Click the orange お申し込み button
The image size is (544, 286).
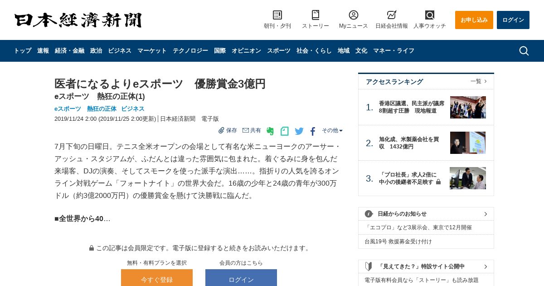point(474,20)
